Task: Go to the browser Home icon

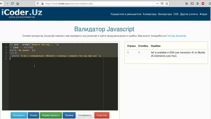Action: (17, 4)
